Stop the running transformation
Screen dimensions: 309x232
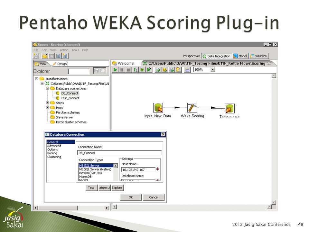pos(129,70)
